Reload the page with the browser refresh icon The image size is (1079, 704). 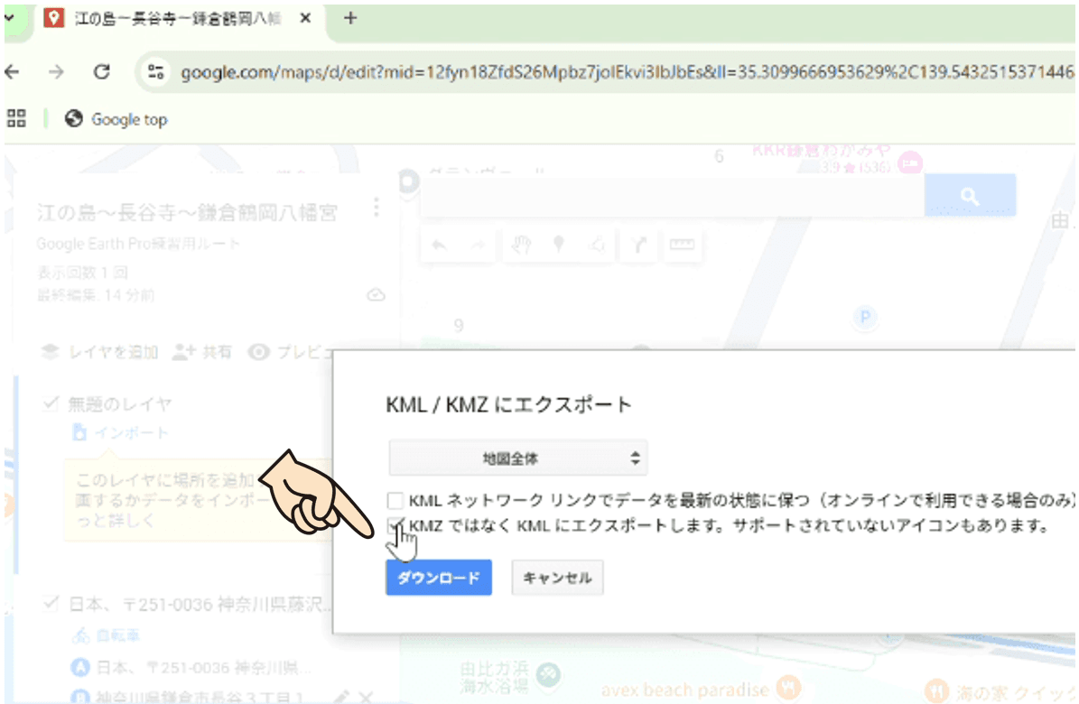[102, 72]
